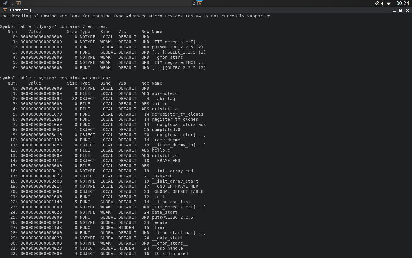Image resolution: width=412 pixels, height=258 pixels.
Task: Click the symbol name puts@GLIBC_2.2.5 (2)
Action: coord(177,47)
